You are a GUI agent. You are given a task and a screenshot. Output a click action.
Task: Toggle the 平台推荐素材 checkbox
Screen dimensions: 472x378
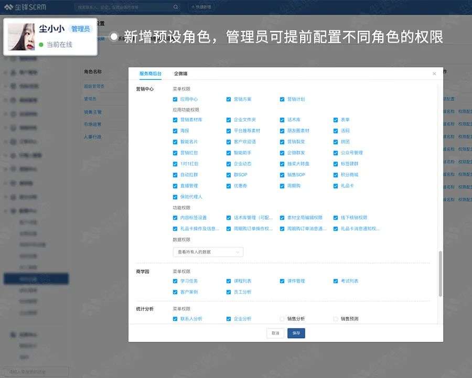click(x=229, y=131)
